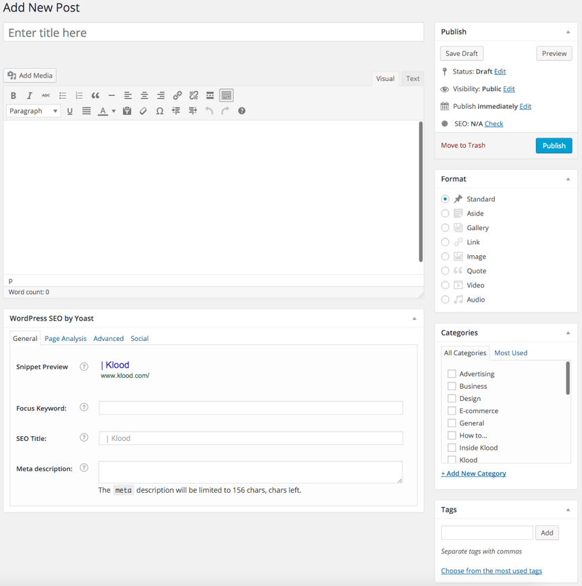
Task: Select the unordered list tool
Action: point(63,95)
